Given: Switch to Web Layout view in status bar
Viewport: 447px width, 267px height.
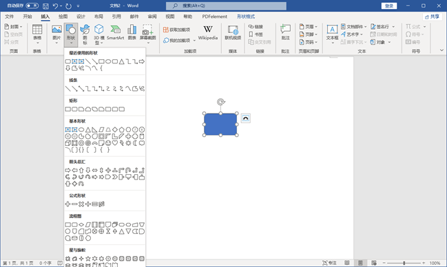Looking at the screenshot, I should pyautogui.click(x=374, y=263).
